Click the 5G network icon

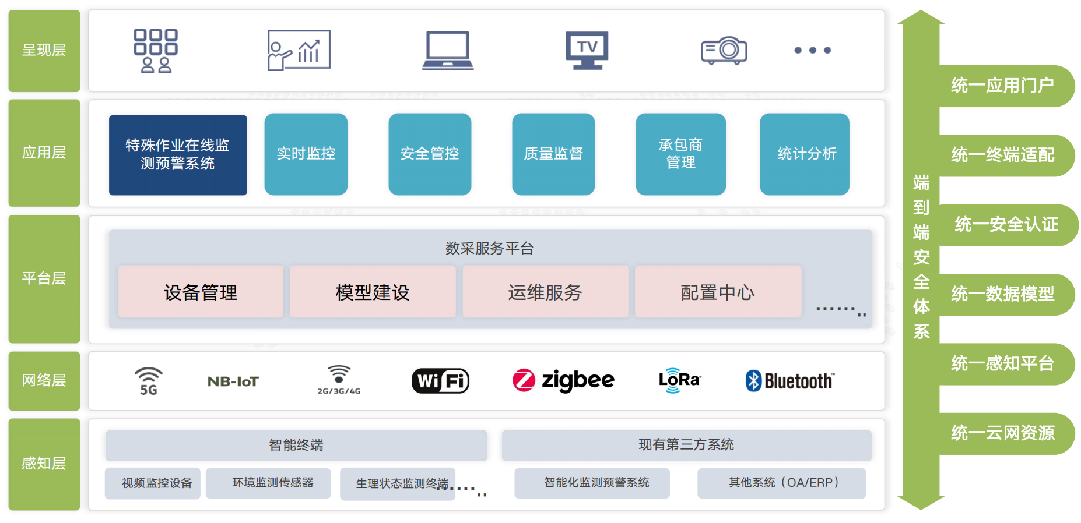click(149, 381)
